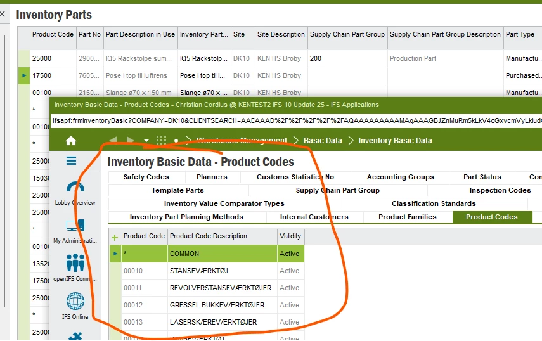
Task: Click Active validity for code 00010
Action: coord(290,271)
